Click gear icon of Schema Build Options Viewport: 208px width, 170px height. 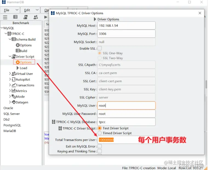click(18, 45)
